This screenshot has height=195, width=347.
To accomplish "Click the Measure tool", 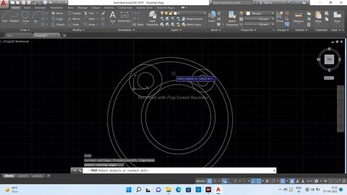I will tap(298, 17).
